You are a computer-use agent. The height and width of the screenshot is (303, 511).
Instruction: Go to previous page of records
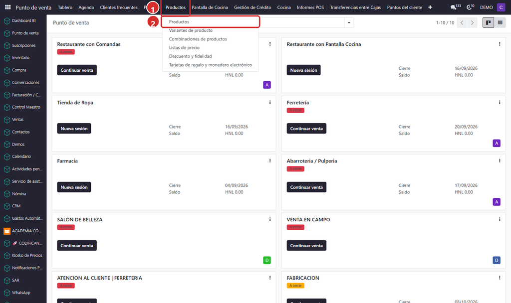point(462,22)
